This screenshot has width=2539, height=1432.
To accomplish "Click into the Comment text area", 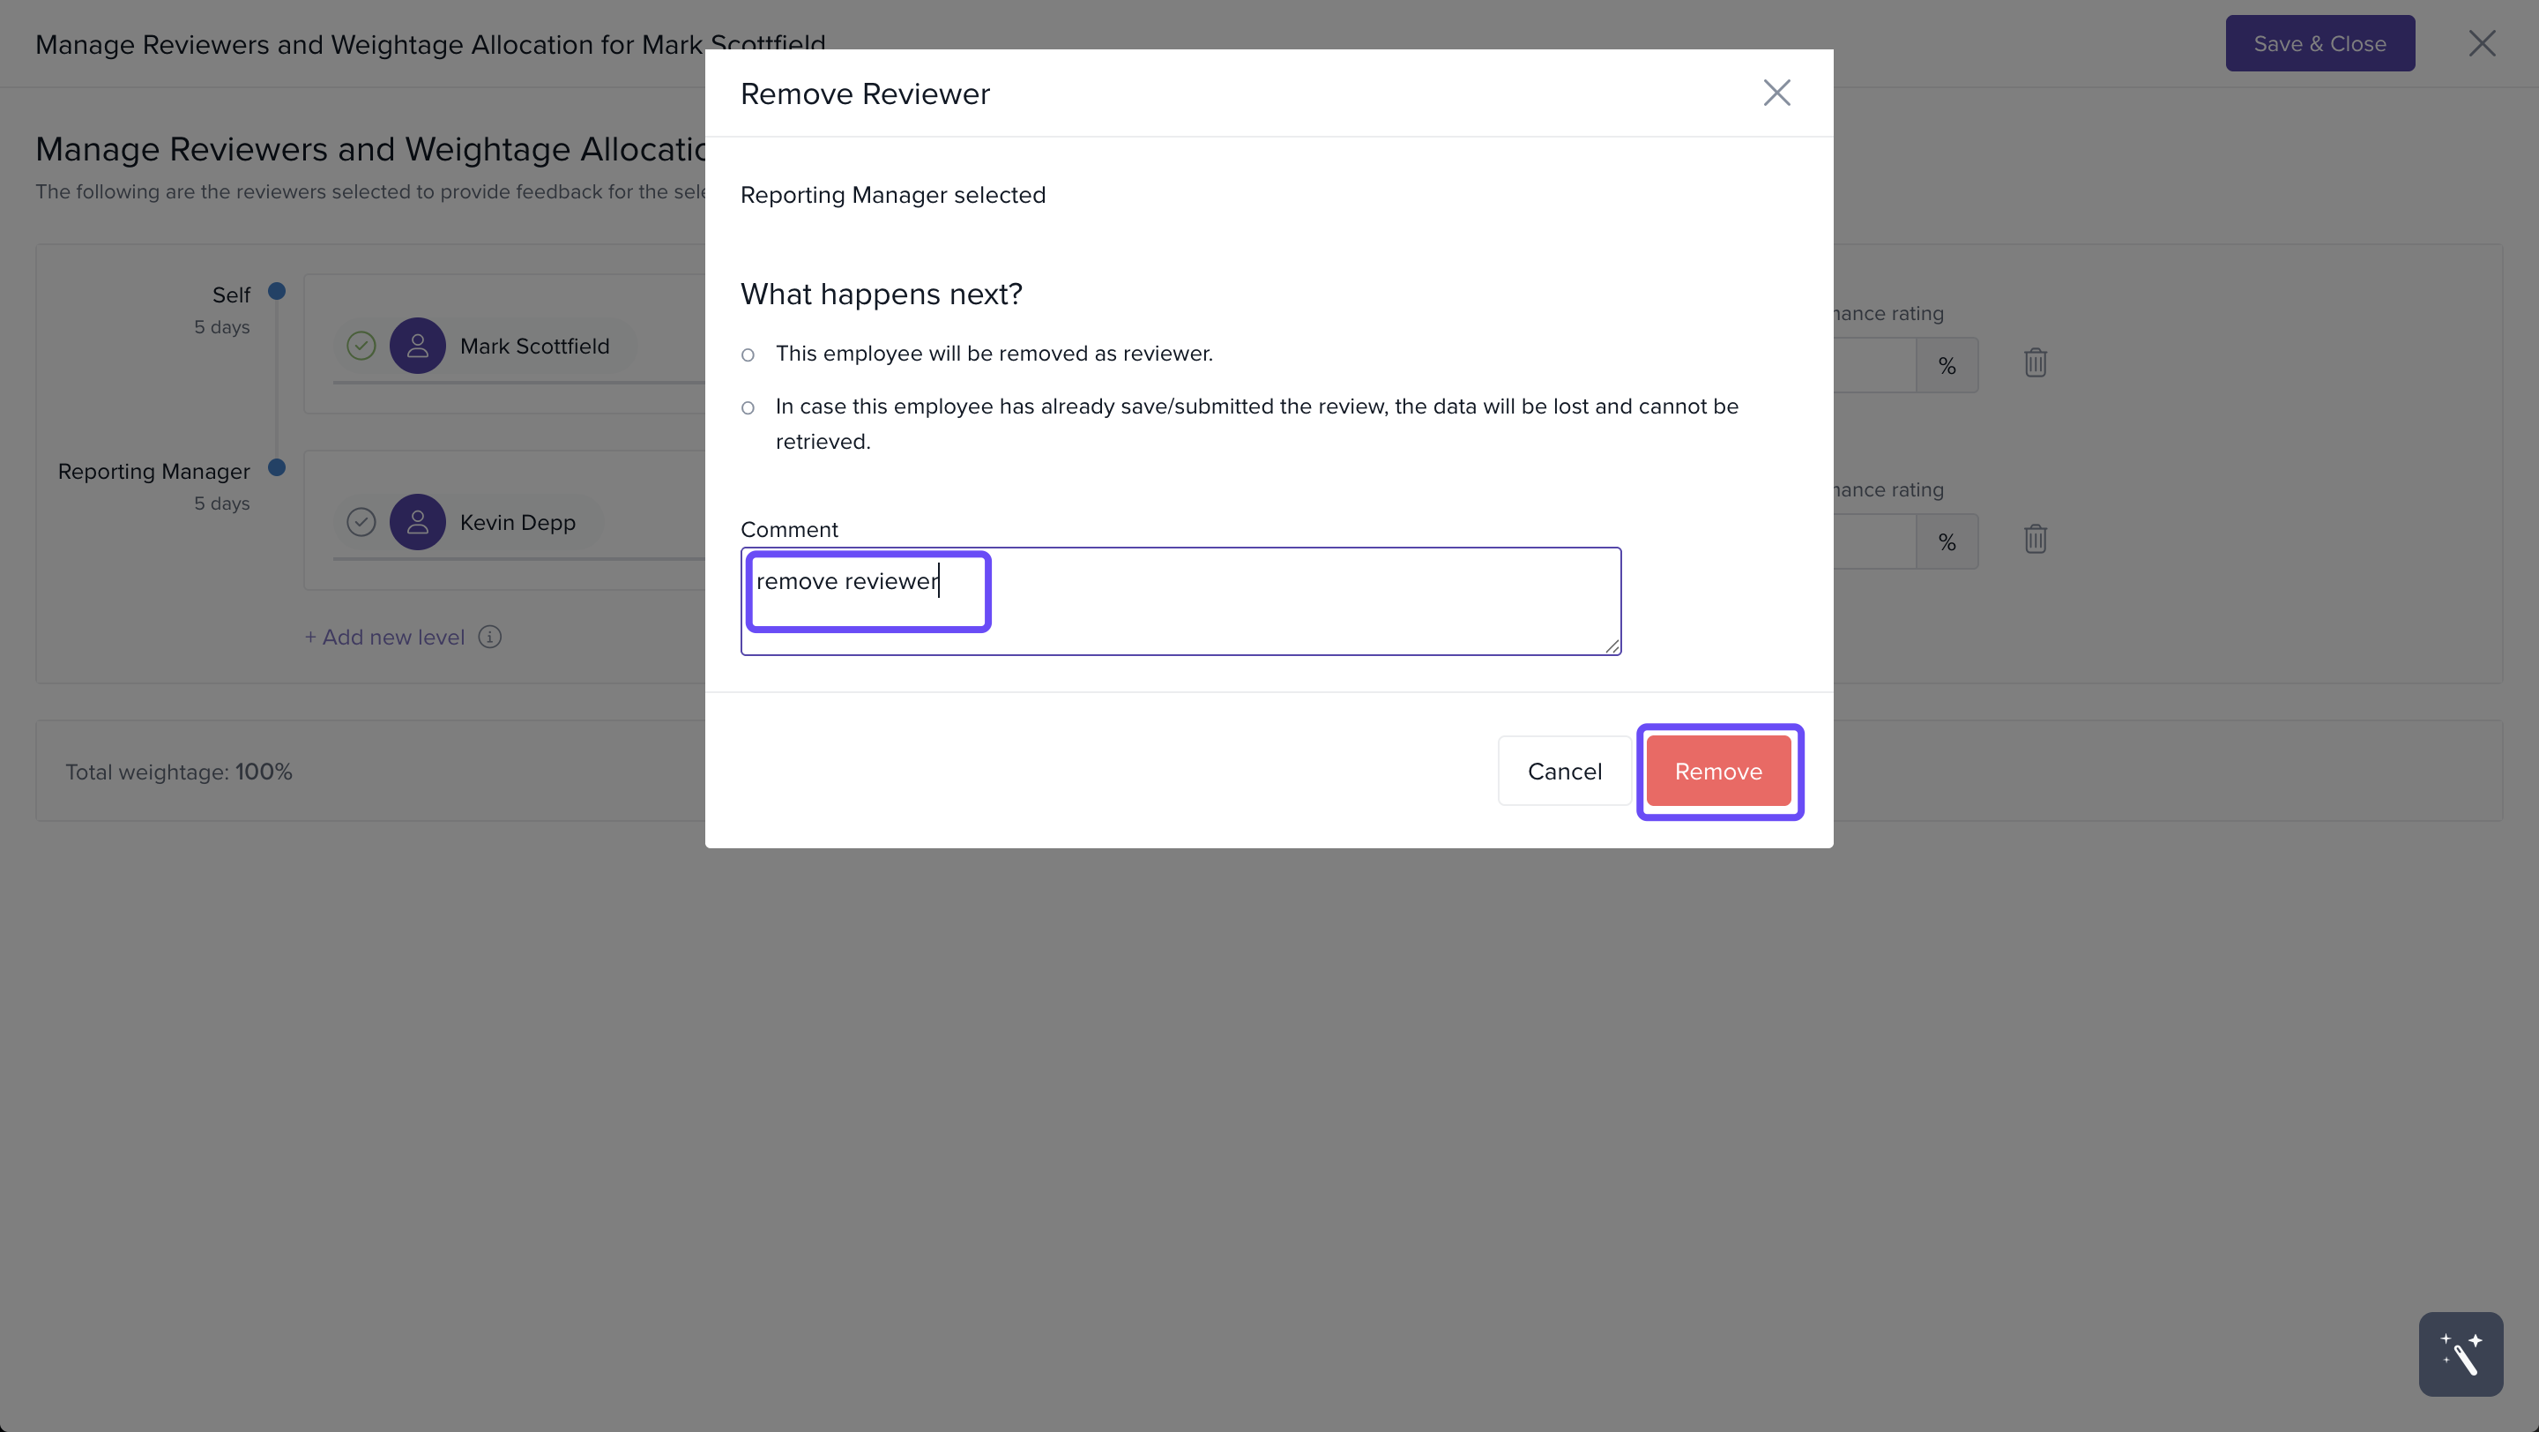I will point(1180,601).
